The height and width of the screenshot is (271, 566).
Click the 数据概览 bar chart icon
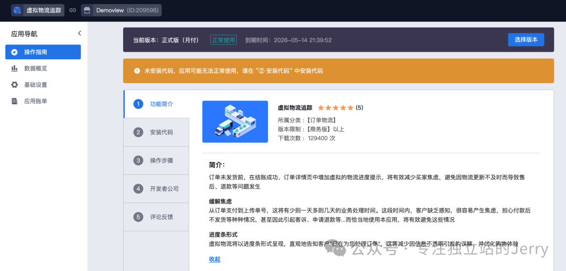pyautogui.click(x=15, y=69)
